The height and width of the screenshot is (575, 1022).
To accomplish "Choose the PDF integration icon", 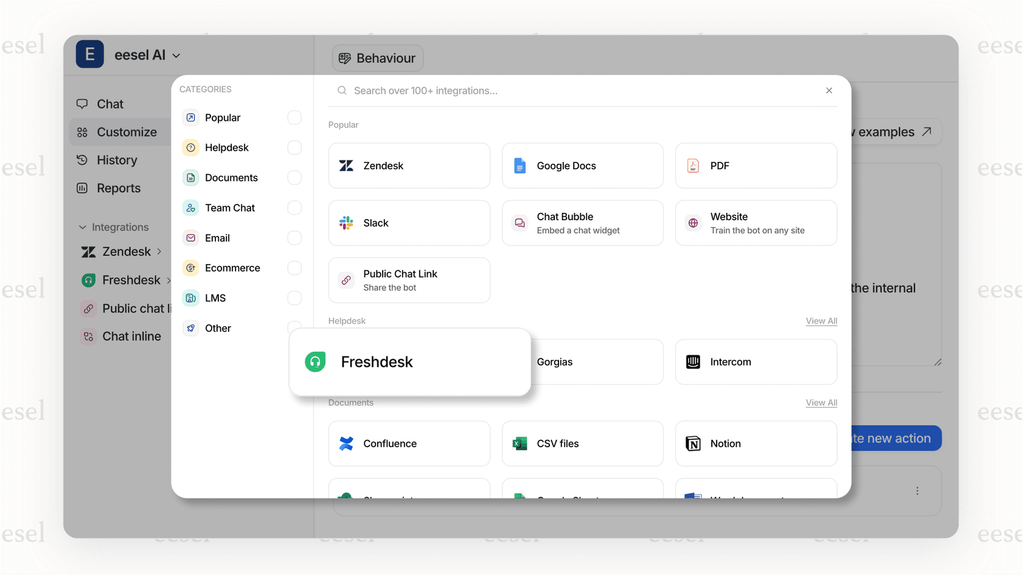I will pos(693,166).
